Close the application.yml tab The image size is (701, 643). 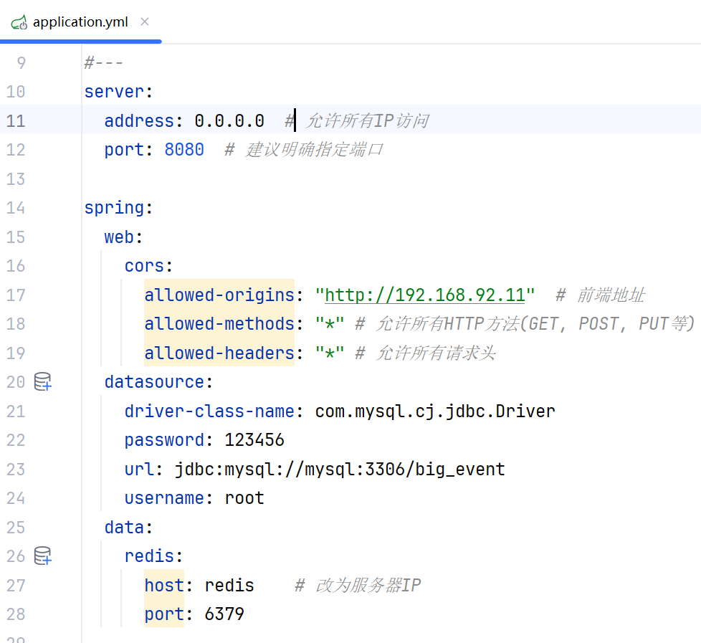pos(144,22)
